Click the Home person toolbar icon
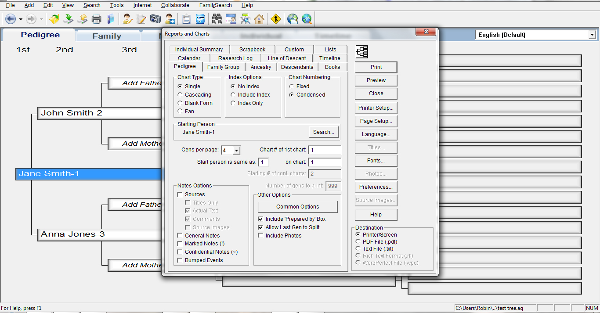This screenshot has height=313, width=600. click(259, 19)
